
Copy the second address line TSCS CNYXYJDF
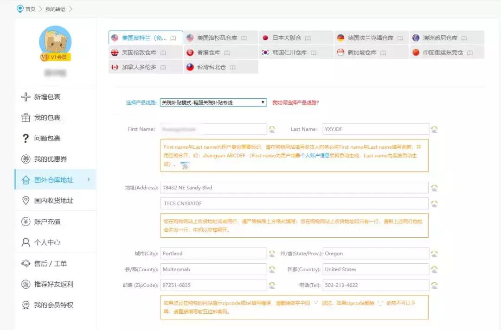(435, 203)
